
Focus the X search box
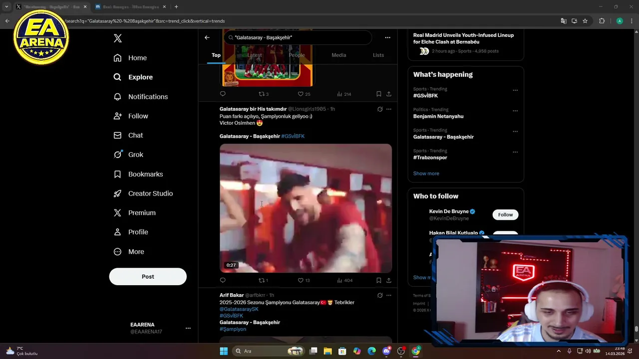[298, 37]
